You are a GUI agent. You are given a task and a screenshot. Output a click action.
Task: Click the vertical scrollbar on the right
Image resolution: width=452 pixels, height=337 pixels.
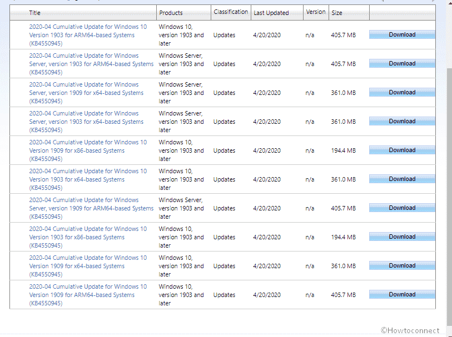pyautogui.click(x=448, y=167)
